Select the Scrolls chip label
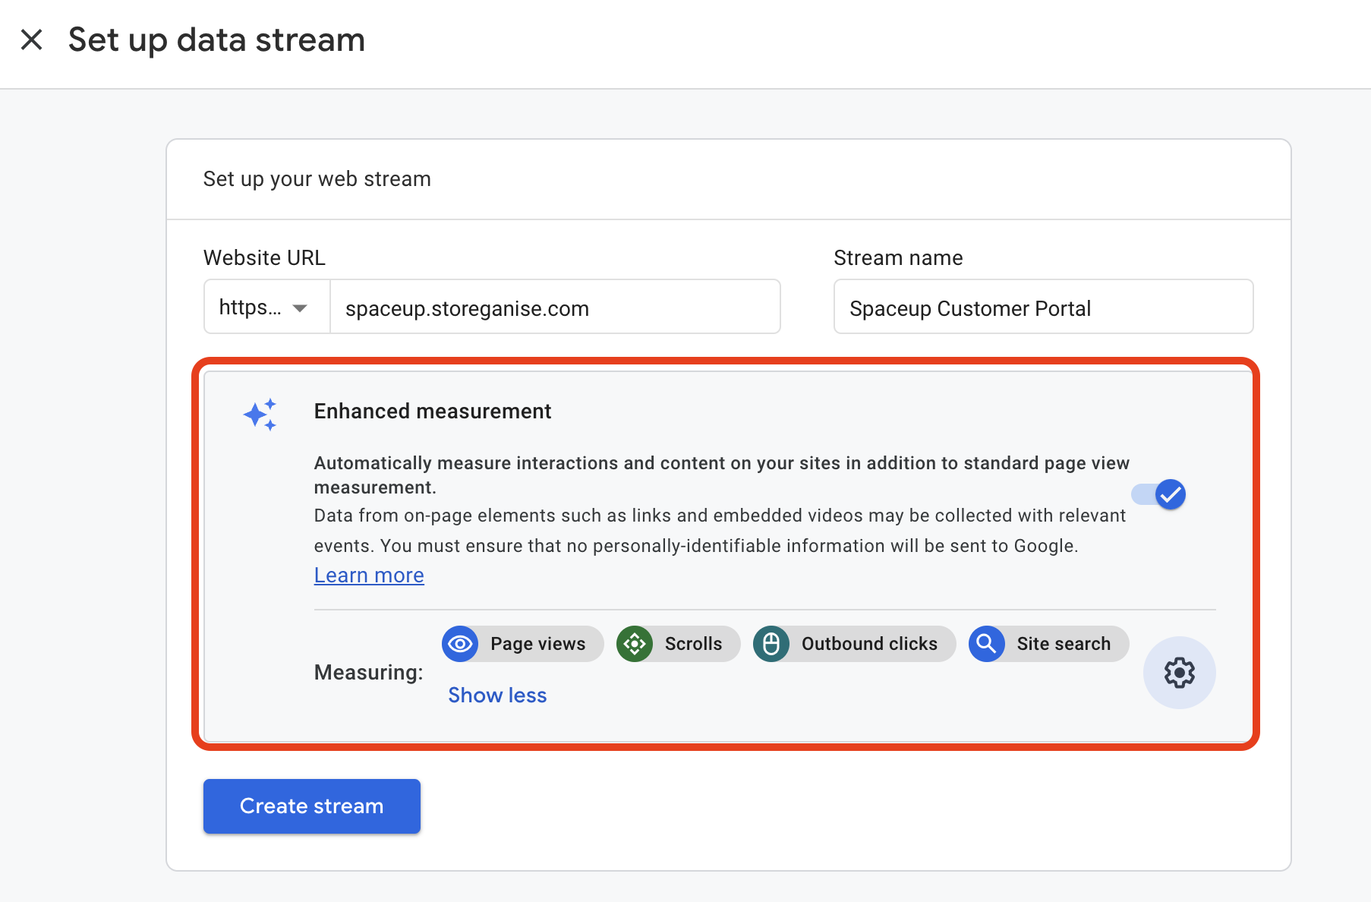The width and height of the screenshot is (1371, 902). pos(693,644)
